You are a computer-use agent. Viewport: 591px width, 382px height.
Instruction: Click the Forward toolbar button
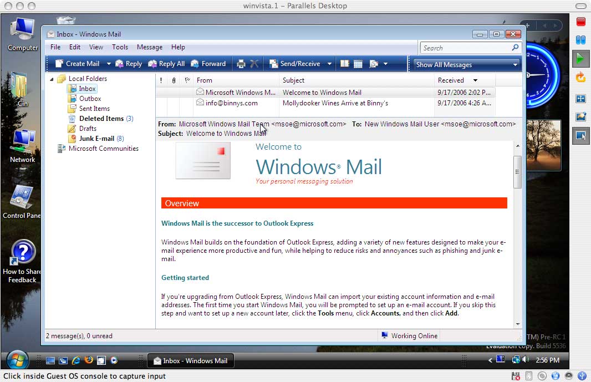[208, 64]
